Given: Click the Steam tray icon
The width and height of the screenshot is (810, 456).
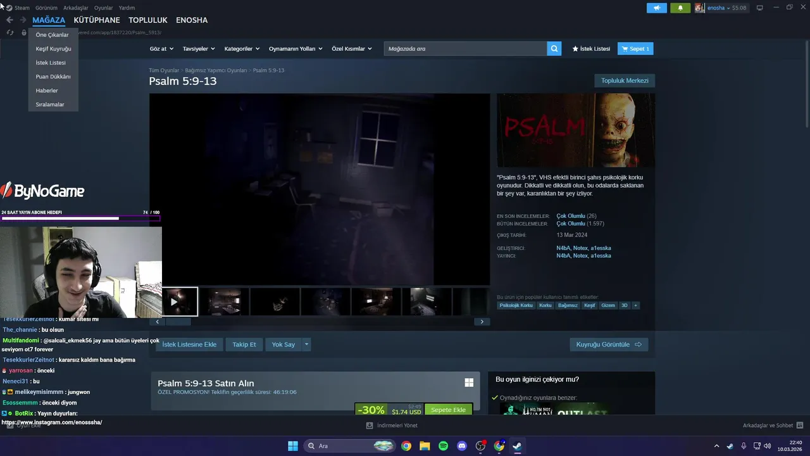Looking at the screenshot, I should pos(730,446).
